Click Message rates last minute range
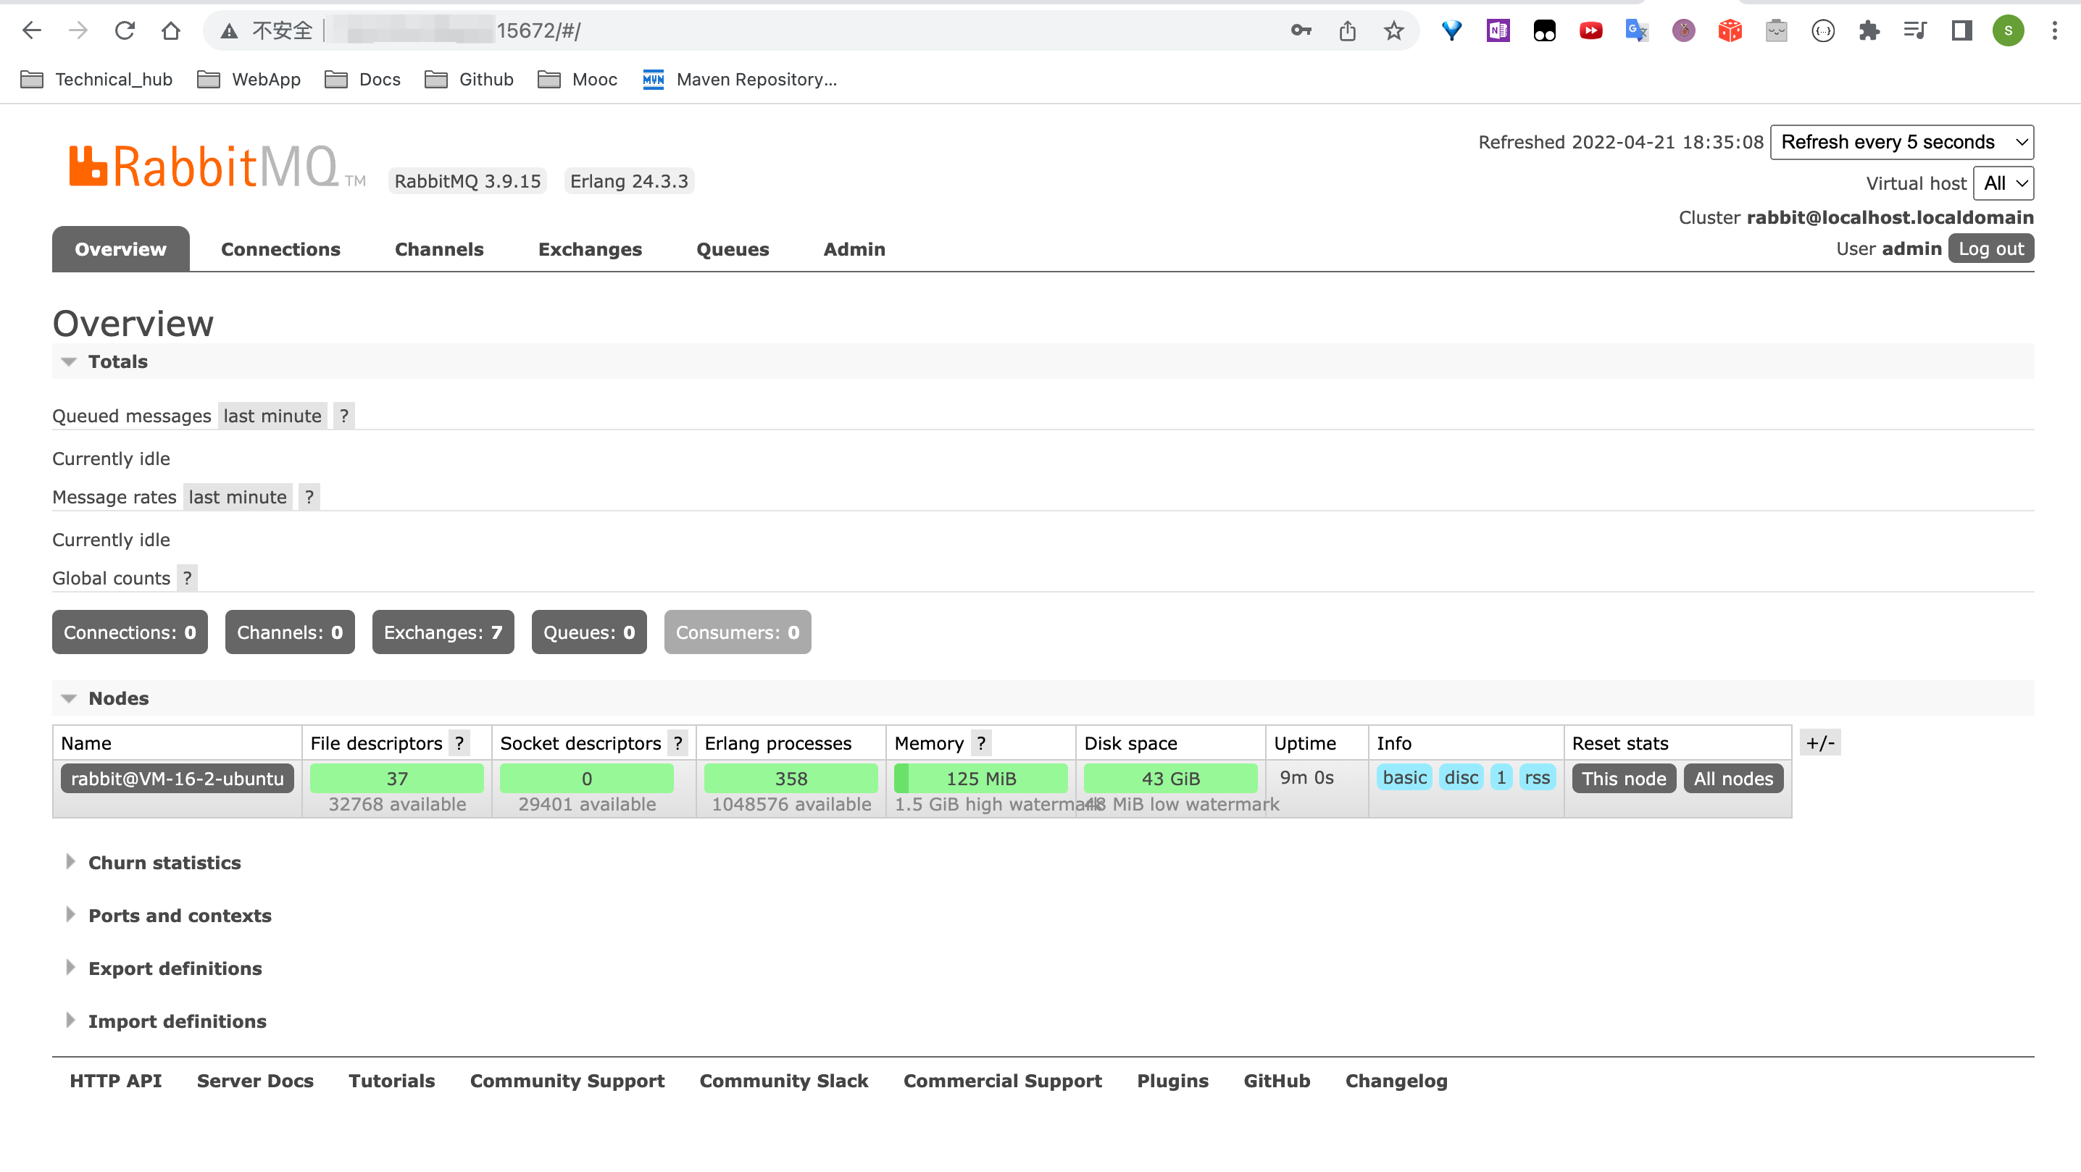The height and width of the screenshot is (1172, 2081). click(238, 498)
